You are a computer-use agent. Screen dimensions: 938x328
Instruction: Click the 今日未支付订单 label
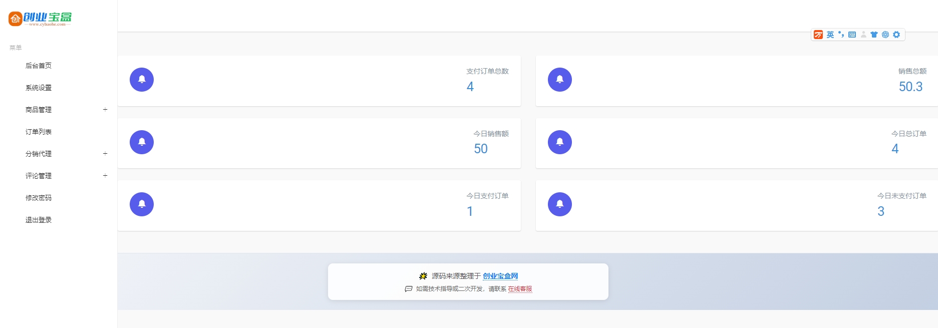click(902, 196)
